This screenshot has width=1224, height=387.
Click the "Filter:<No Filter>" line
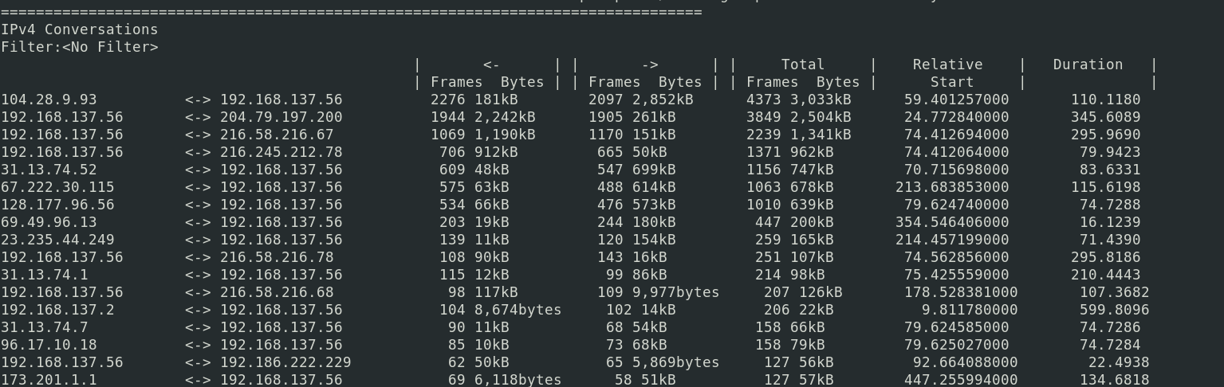80,47
